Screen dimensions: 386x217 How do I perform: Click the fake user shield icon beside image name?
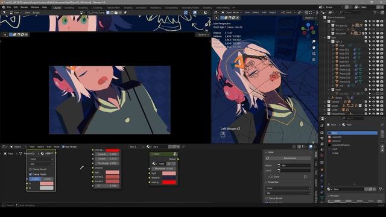(x=108, y=13)
